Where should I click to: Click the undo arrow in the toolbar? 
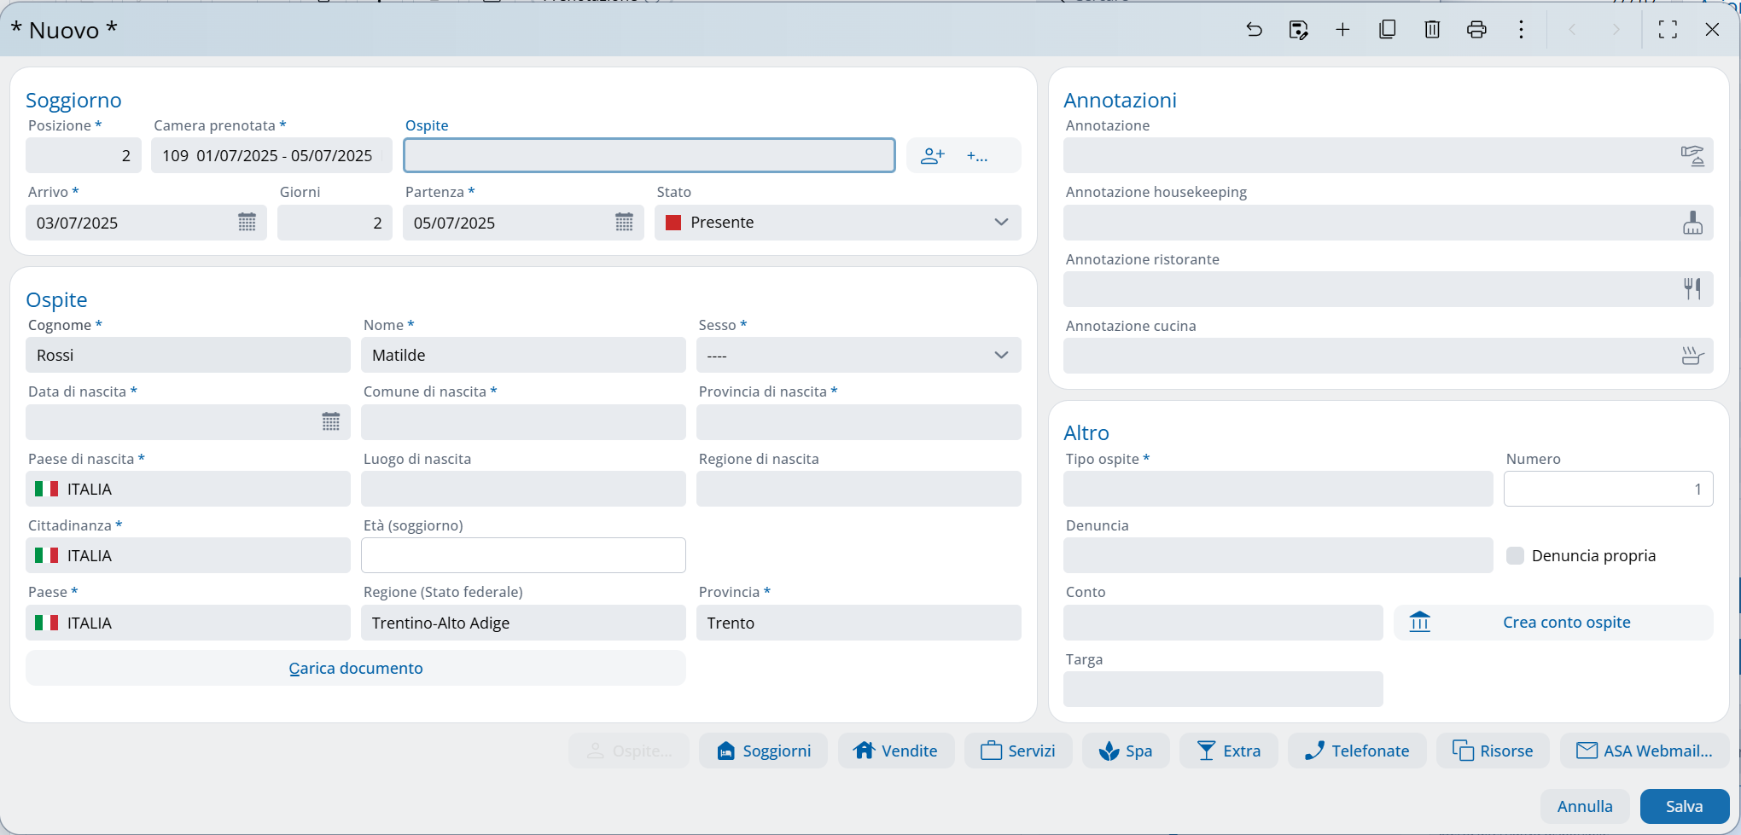(1254, 30)
